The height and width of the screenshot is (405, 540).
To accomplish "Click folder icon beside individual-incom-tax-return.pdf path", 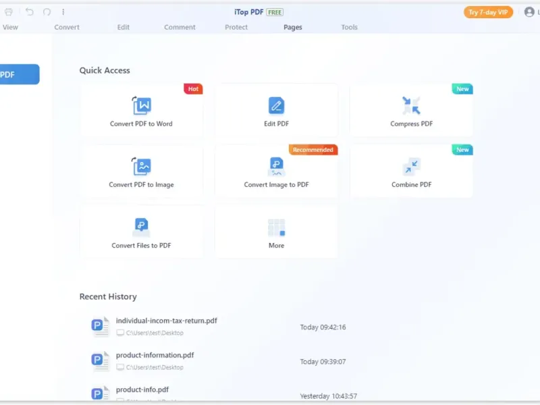I will [x=120, y=333].
